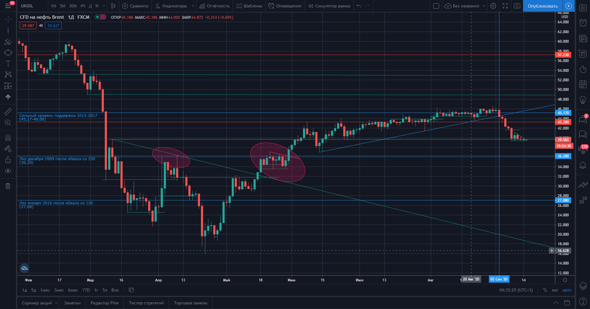
Task: Open the 'Без названия' layout dropdown
Action: point(484,6)
